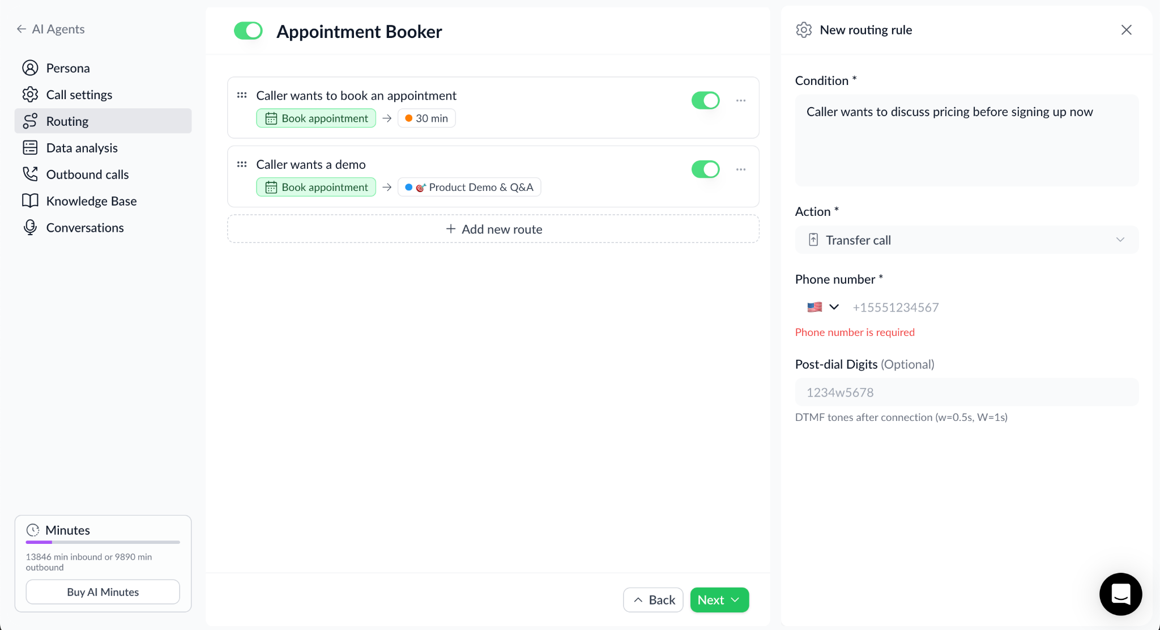
Task: Expand the Action dropdown showing Transfer call
Action: (967, 240)
